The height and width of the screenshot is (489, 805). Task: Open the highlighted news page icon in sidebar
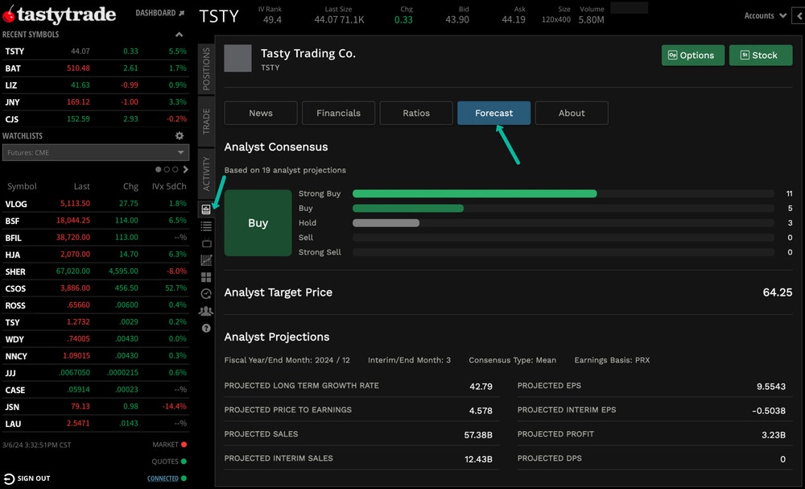(x=206, y=208)
